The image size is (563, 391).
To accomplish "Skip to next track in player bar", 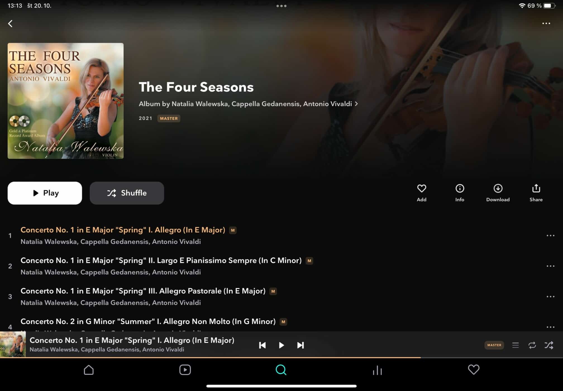I will coord(300,345).
